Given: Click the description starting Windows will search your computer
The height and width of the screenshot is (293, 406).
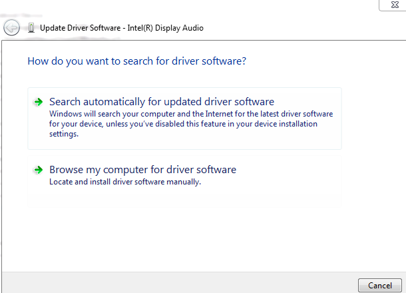Looking at the screenshot, I should [191, 124].
